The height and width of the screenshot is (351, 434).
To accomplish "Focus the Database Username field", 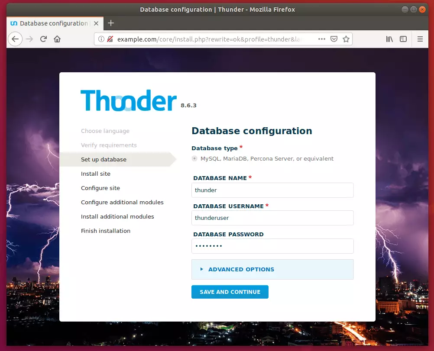I will (272, 218).
